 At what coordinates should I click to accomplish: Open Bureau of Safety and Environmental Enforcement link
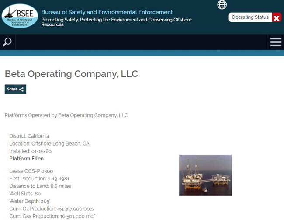point(107,12)
